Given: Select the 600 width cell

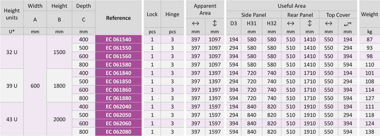Looking at the screenshot, I should [35, 86].
